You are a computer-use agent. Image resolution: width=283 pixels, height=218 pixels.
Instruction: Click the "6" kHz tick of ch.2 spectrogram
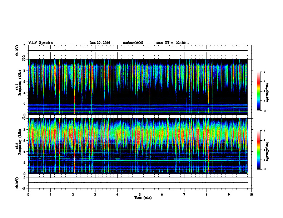coord(25,141)
